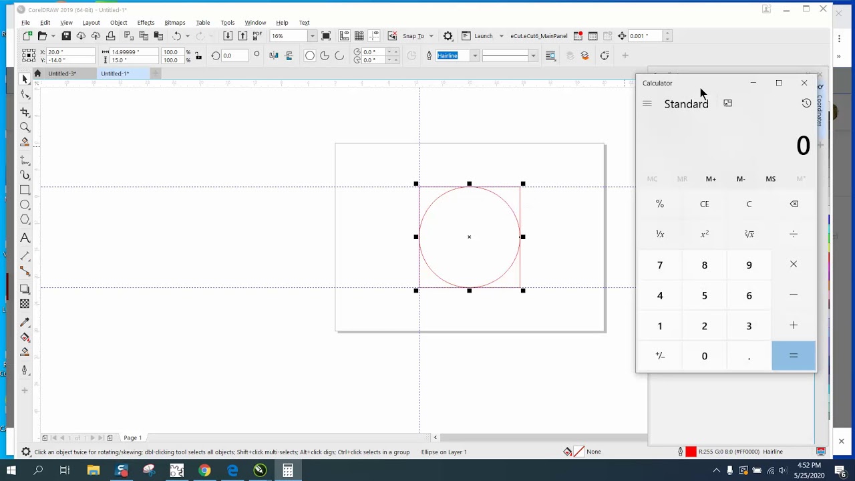
Task: Select the Polygon tool
Action: [25, 220]
